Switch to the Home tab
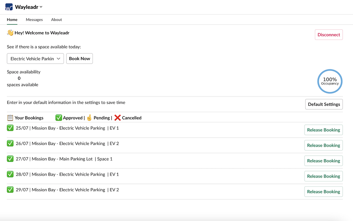 click(x=12, y=19)
